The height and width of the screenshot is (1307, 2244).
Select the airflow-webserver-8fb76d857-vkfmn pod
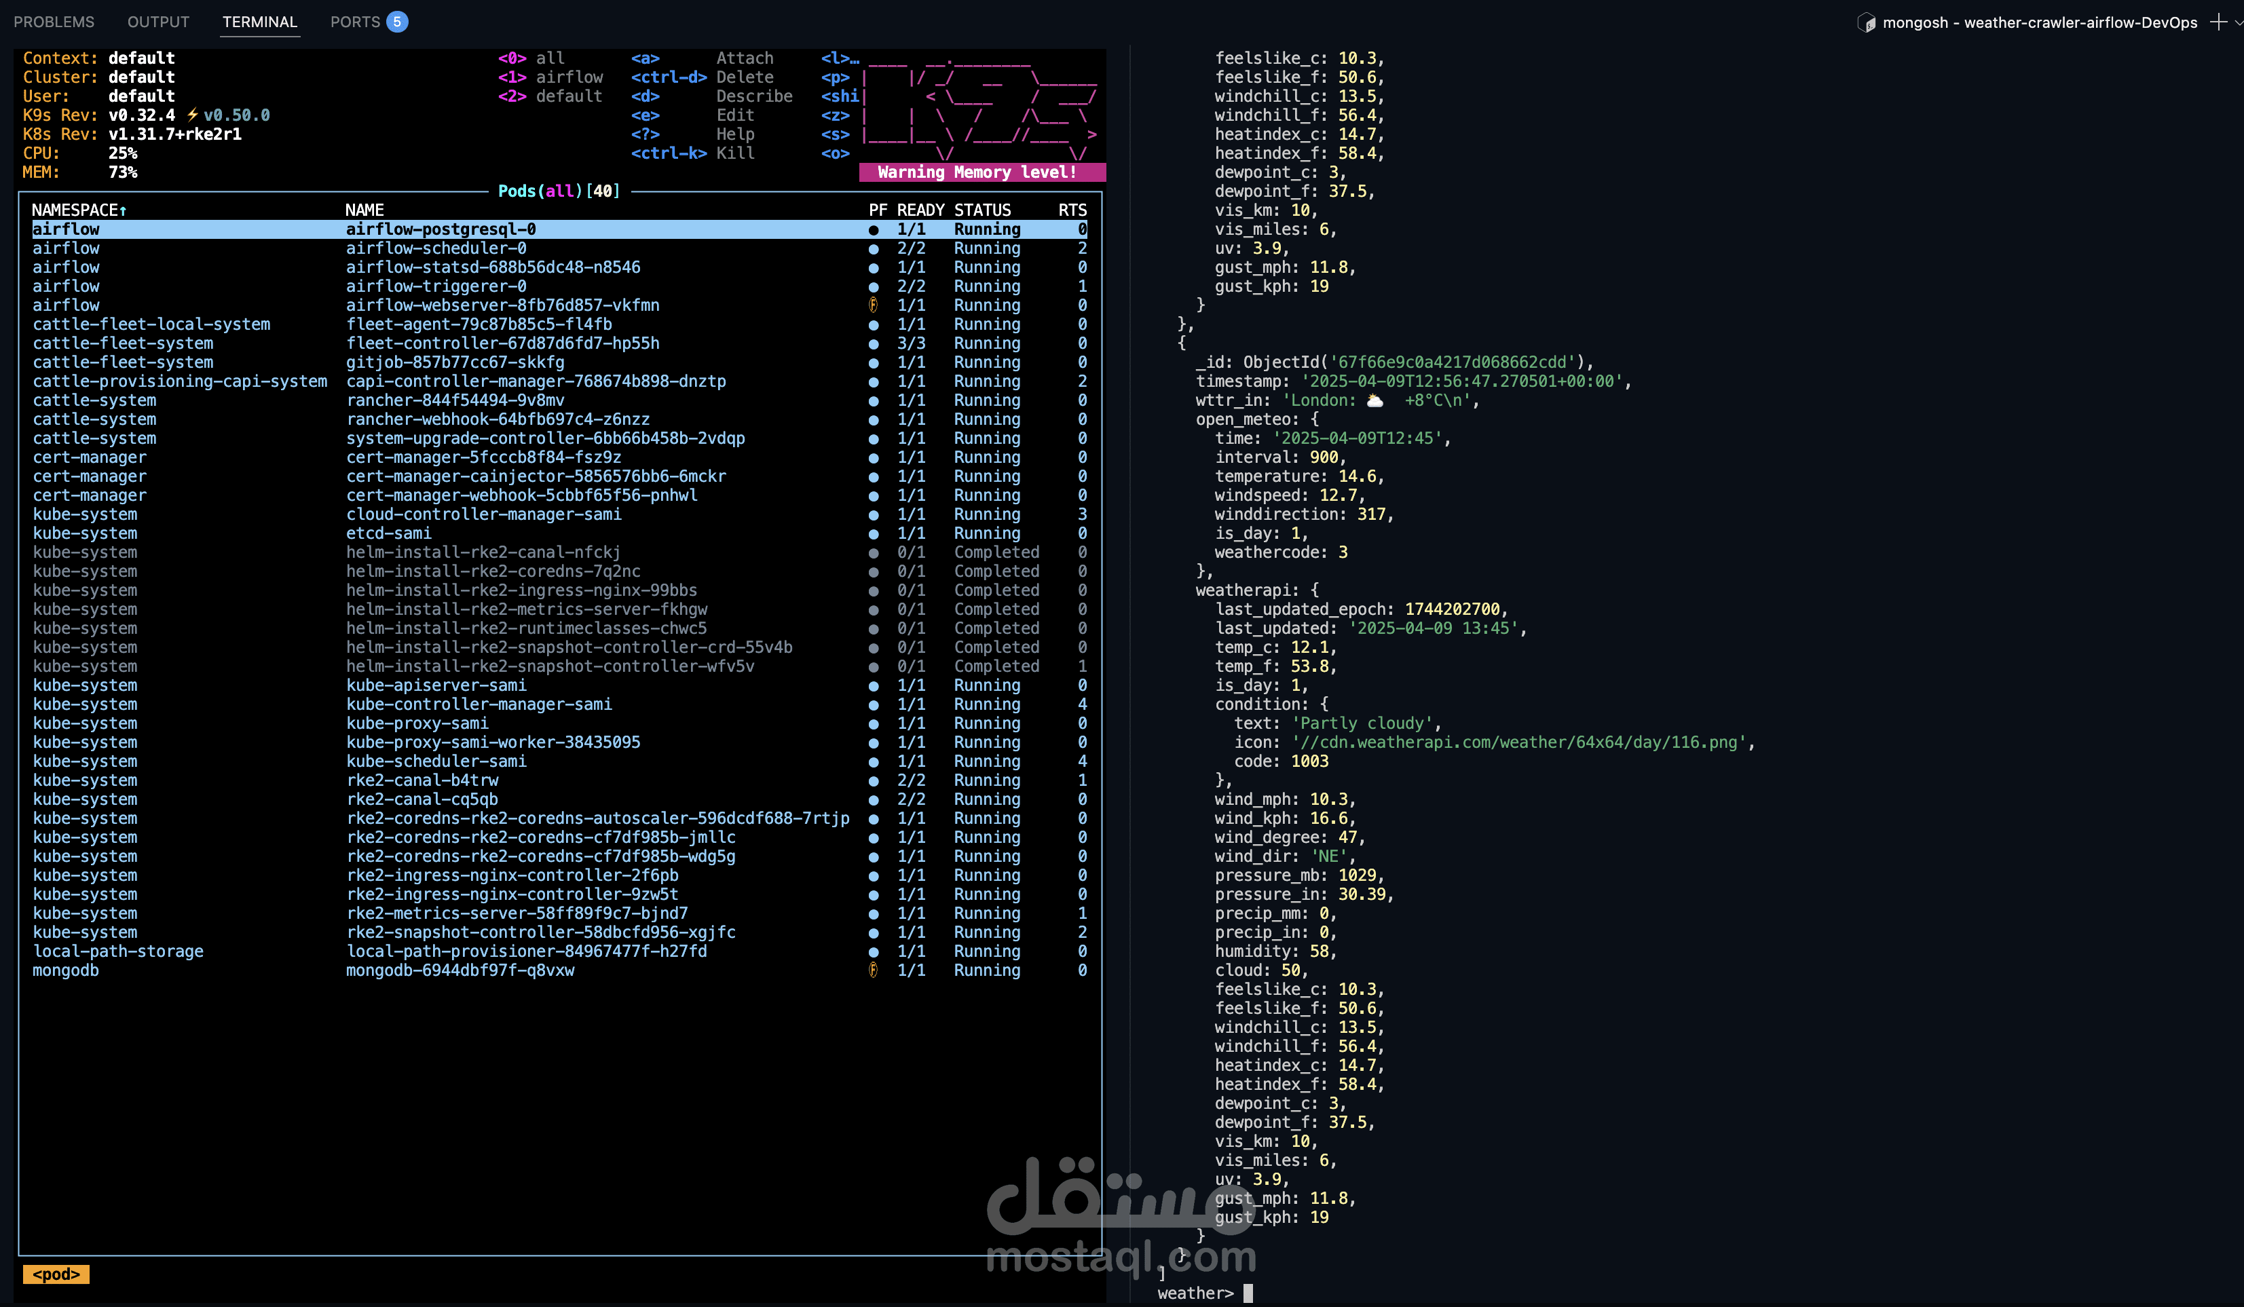coord(503,305)
